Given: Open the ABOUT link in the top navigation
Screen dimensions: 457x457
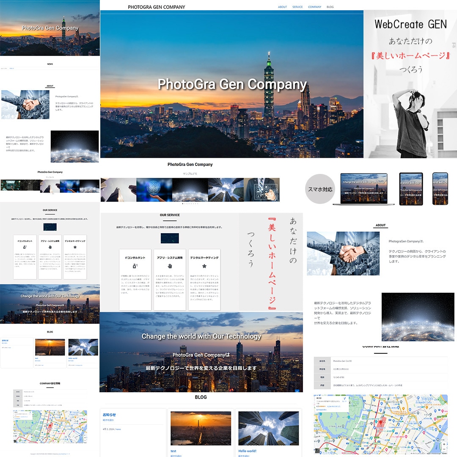Looking at the screenshot, I should click(282, 7).
